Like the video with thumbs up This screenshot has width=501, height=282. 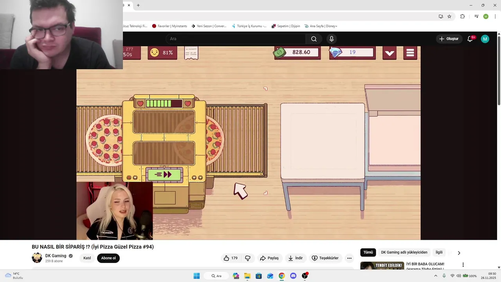pos(231,258)
